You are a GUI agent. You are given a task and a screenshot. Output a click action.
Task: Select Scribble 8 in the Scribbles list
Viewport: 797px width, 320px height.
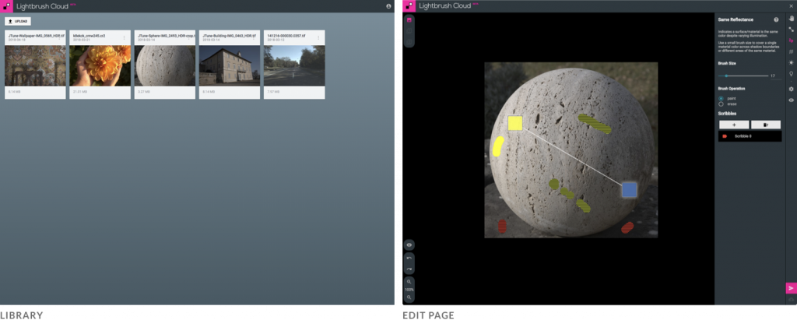pyautogui.click(x=749, y=136)
